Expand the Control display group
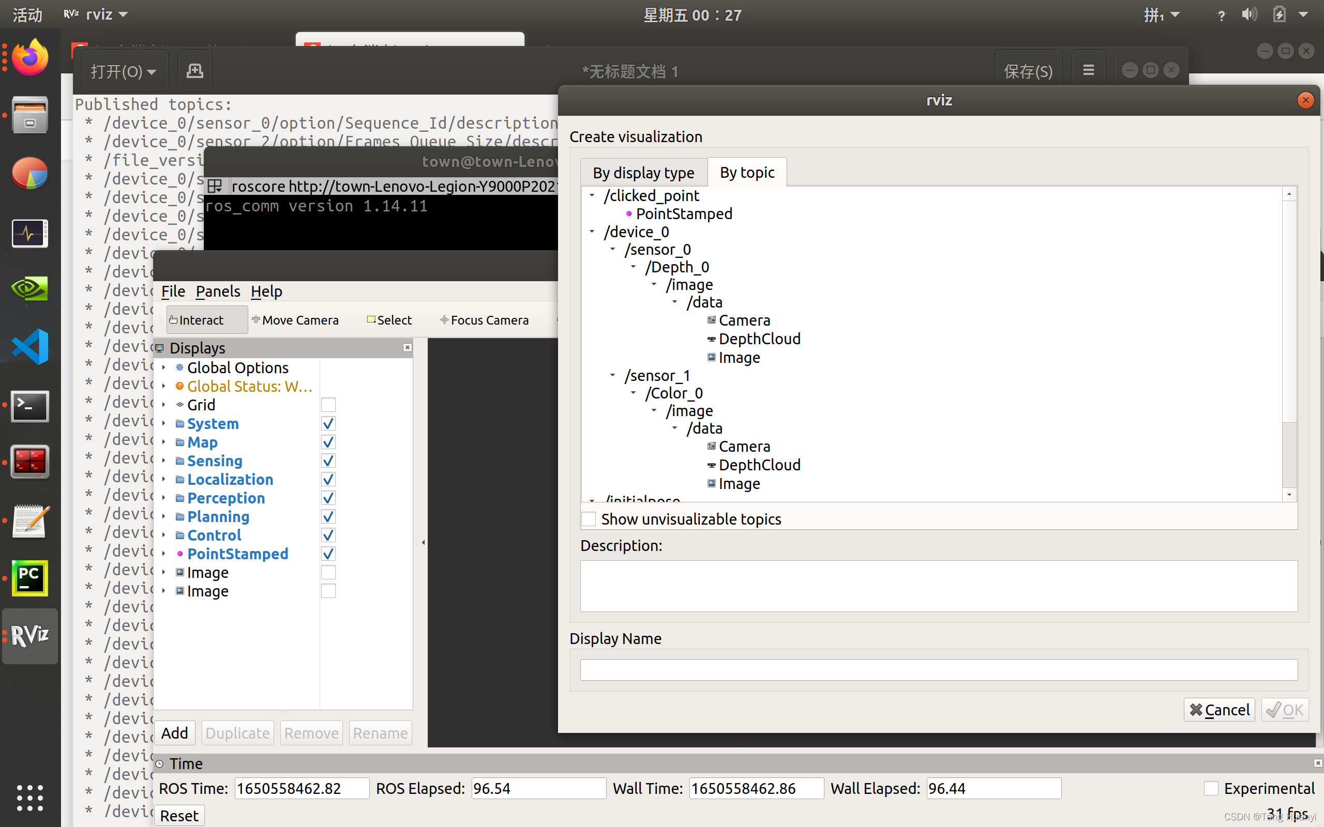 click(163, 535)
